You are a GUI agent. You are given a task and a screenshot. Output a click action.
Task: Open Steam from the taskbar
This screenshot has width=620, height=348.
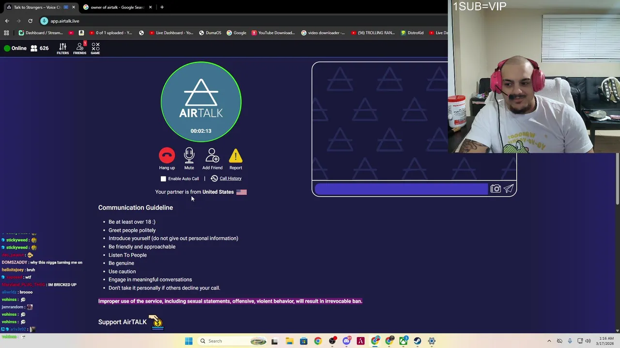click(x=417, y=341)
